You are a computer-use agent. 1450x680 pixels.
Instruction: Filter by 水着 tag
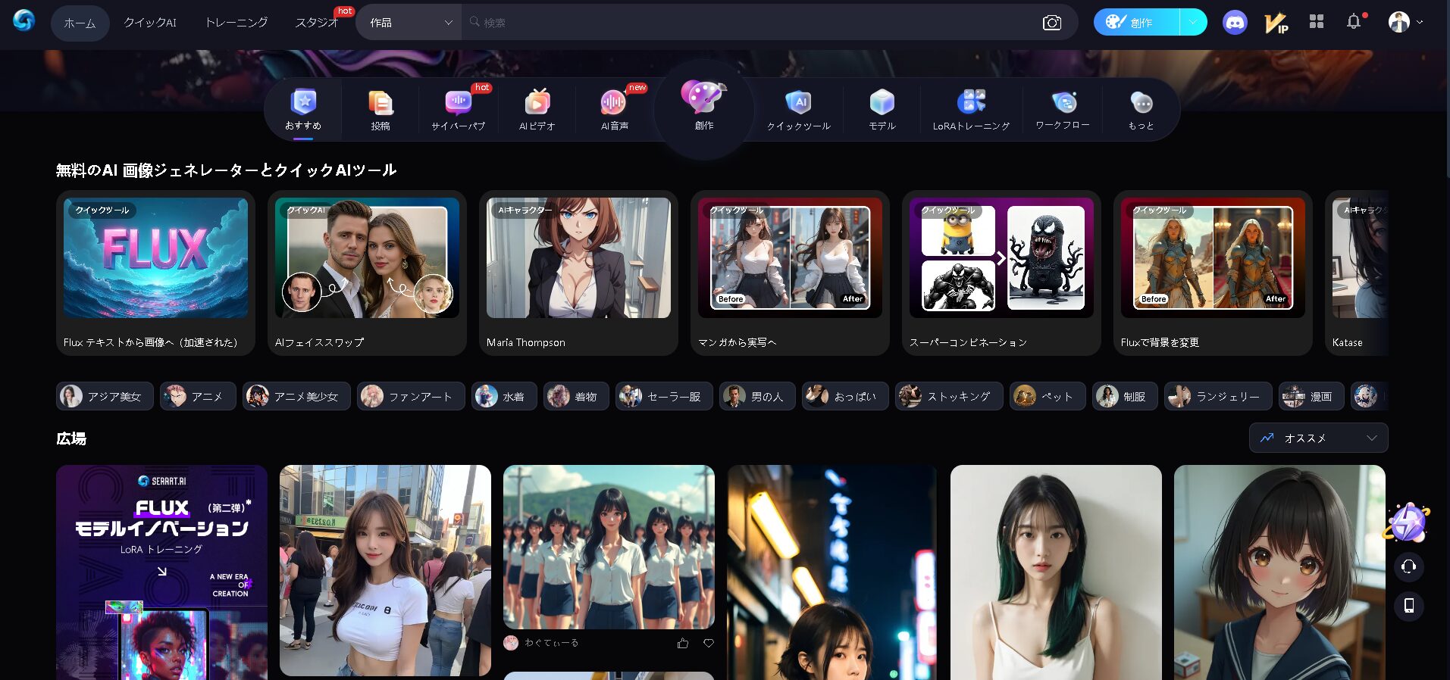[503, 396]
